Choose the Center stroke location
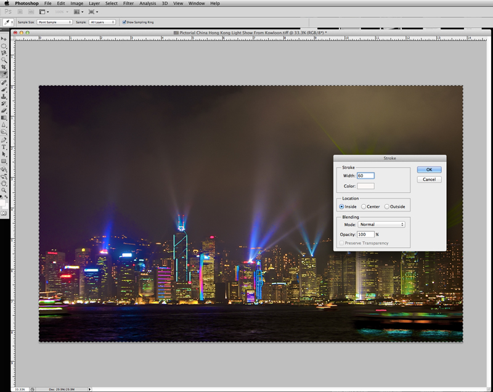This screenshot has width=493, height=392. (x=364, y=206)
